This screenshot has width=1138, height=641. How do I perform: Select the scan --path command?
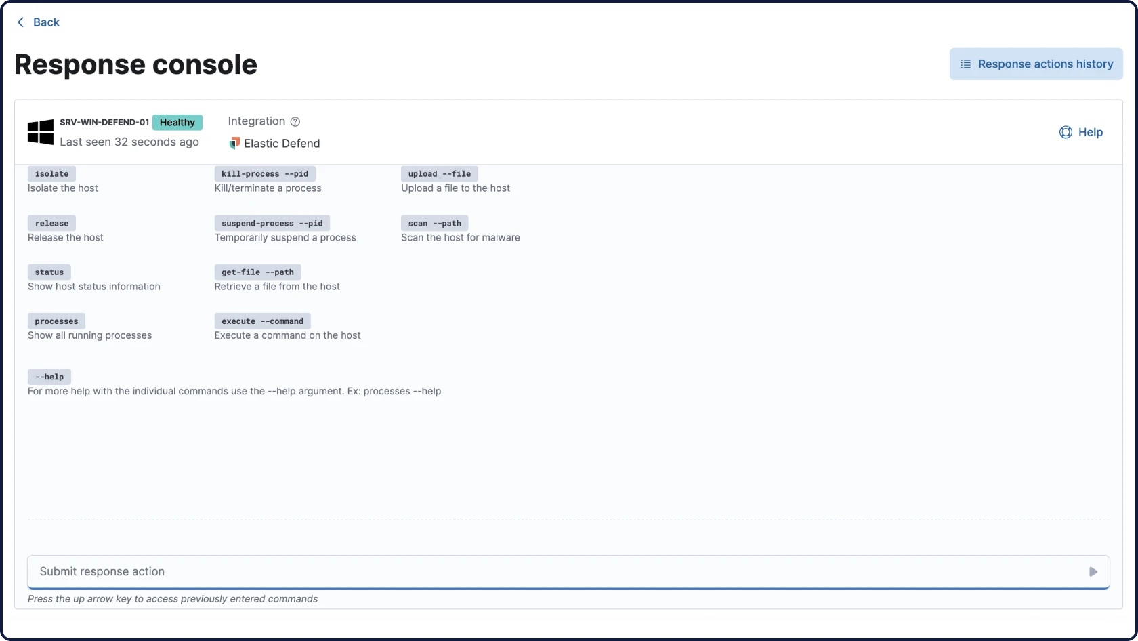435,223
